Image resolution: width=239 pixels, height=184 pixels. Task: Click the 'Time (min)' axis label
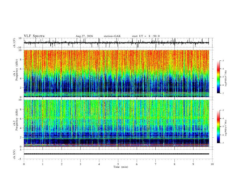click(121, 167)
